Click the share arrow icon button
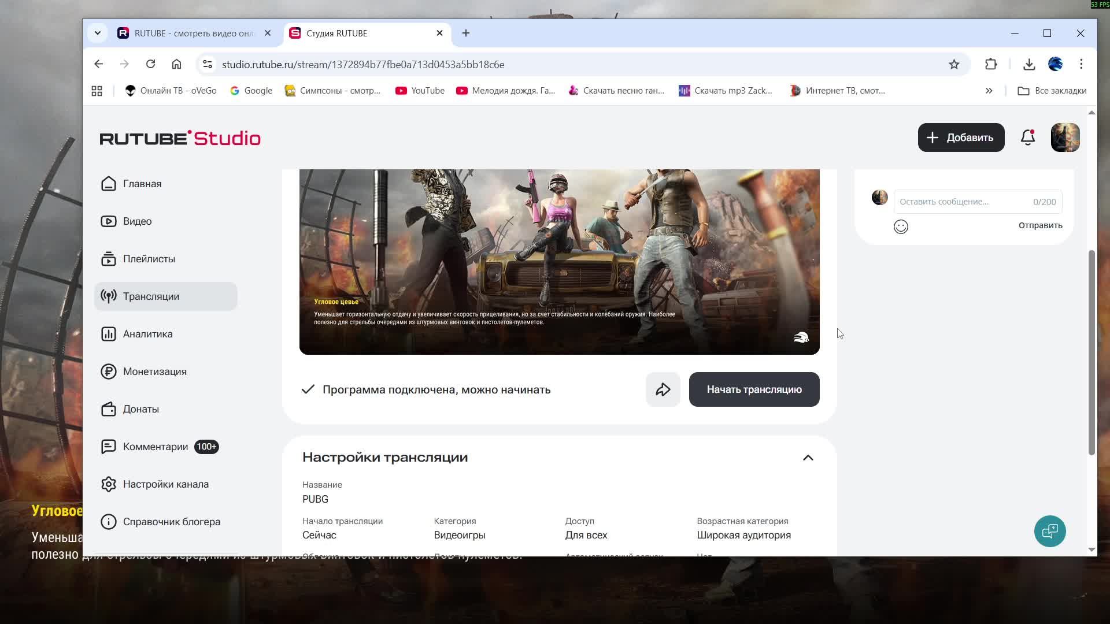This screenshot has width=1110, height=624. pyautogui.click(x=663, y=389)
